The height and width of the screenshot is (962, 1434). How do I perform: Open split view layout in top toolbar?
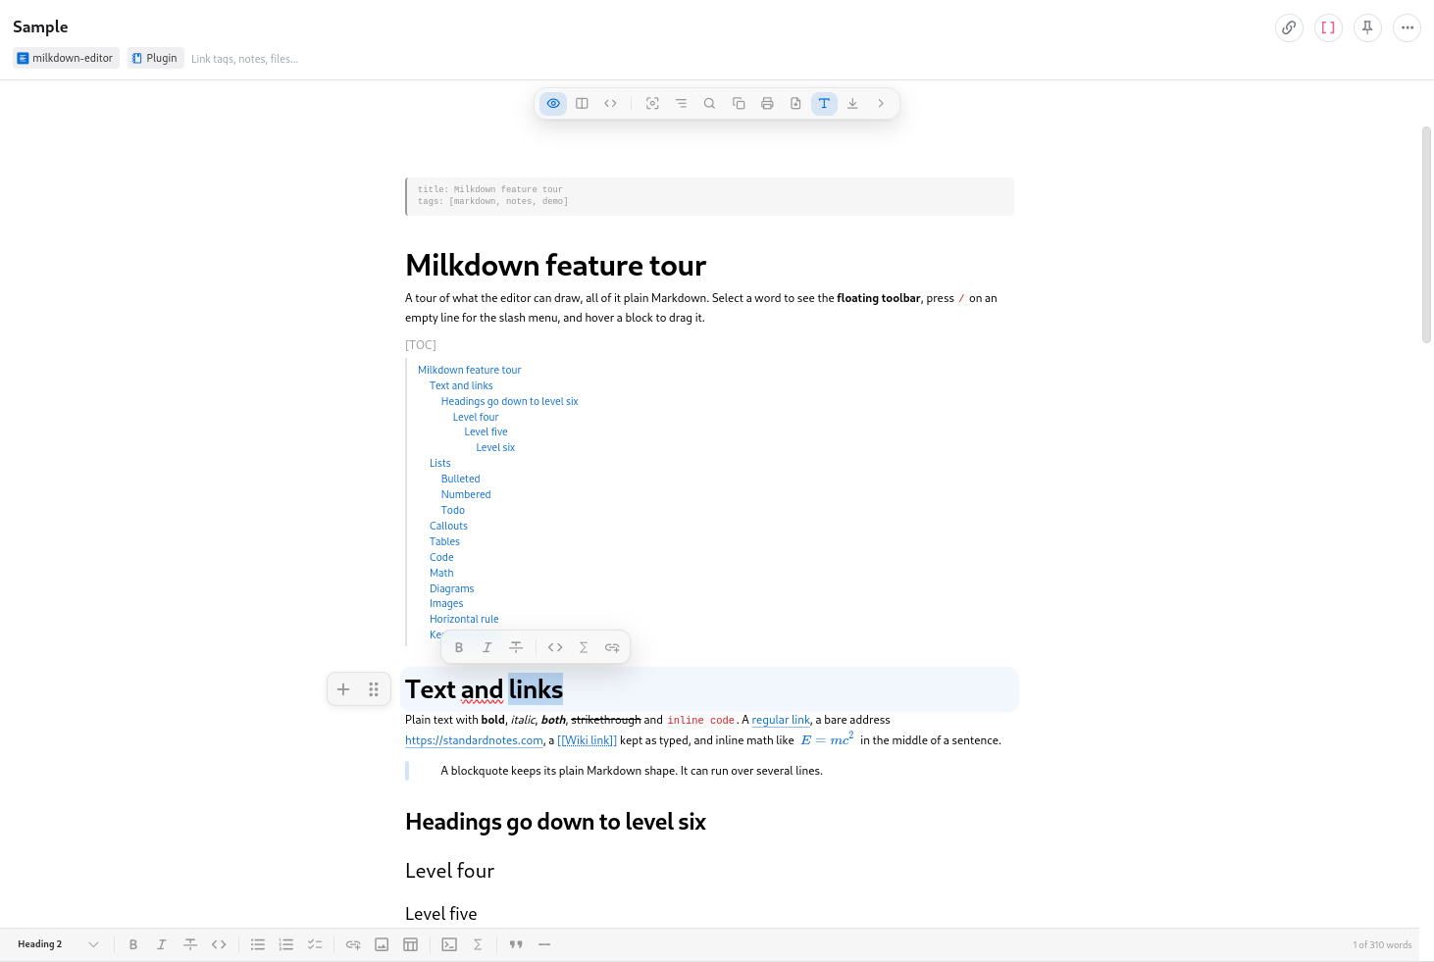tap(582, 103)
